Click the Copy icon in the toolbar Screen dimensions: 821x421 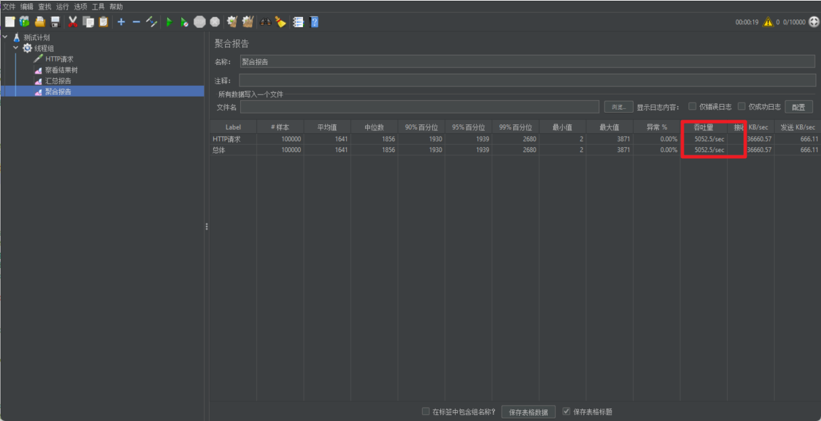point(88,22)
